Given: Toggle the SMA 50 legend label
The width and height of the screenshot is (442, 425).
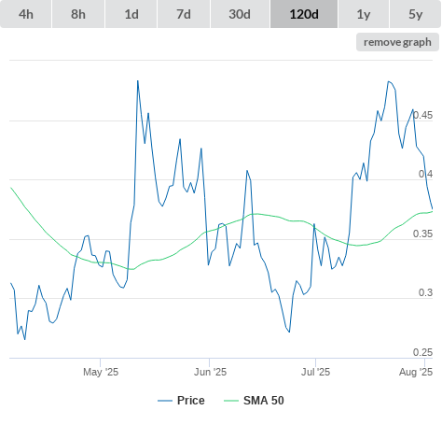Looking at the screenshot, I should (x=264, y=401).
